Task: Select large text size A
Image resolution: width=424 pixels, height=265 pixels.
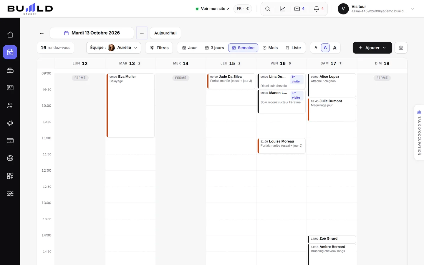Action: coord(335,48)
